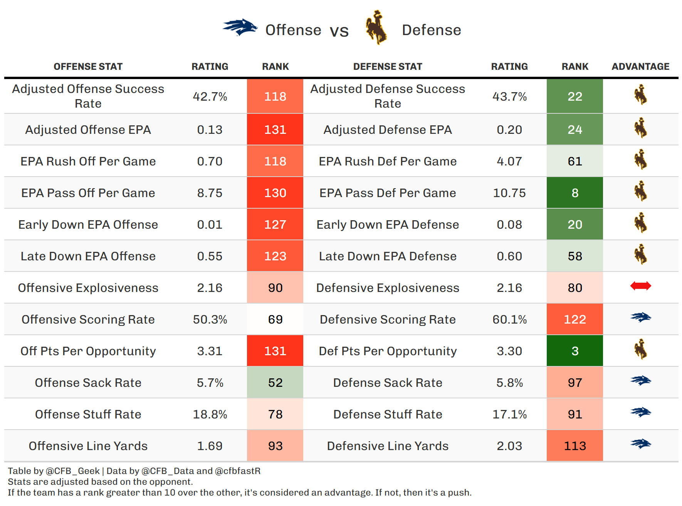Click the Cowboys advantage icon for Success Rate
Image resolution: width=682 pixels, height=506 pixels.
click(640, 95)
